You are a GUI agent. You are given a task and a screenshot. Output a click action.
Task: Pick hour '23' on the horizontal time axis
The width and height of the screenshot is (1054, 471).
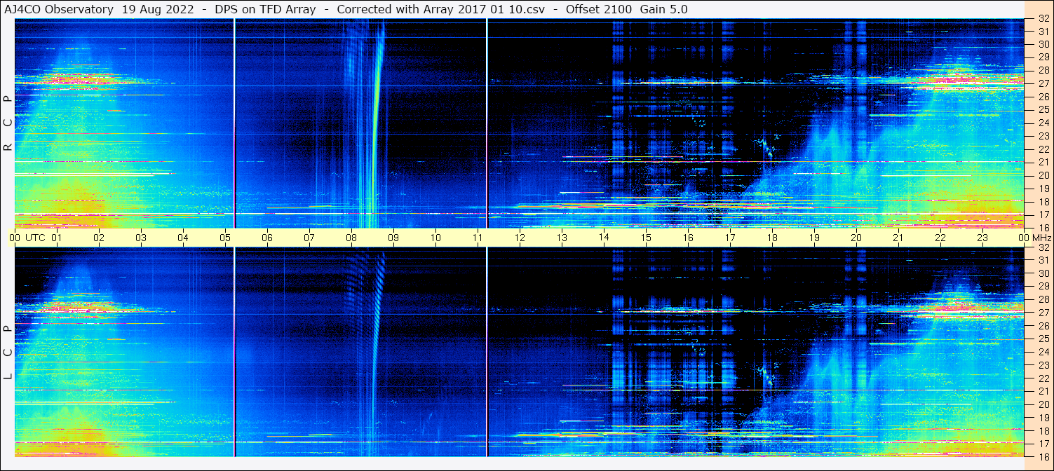click(x=983, y=238)
